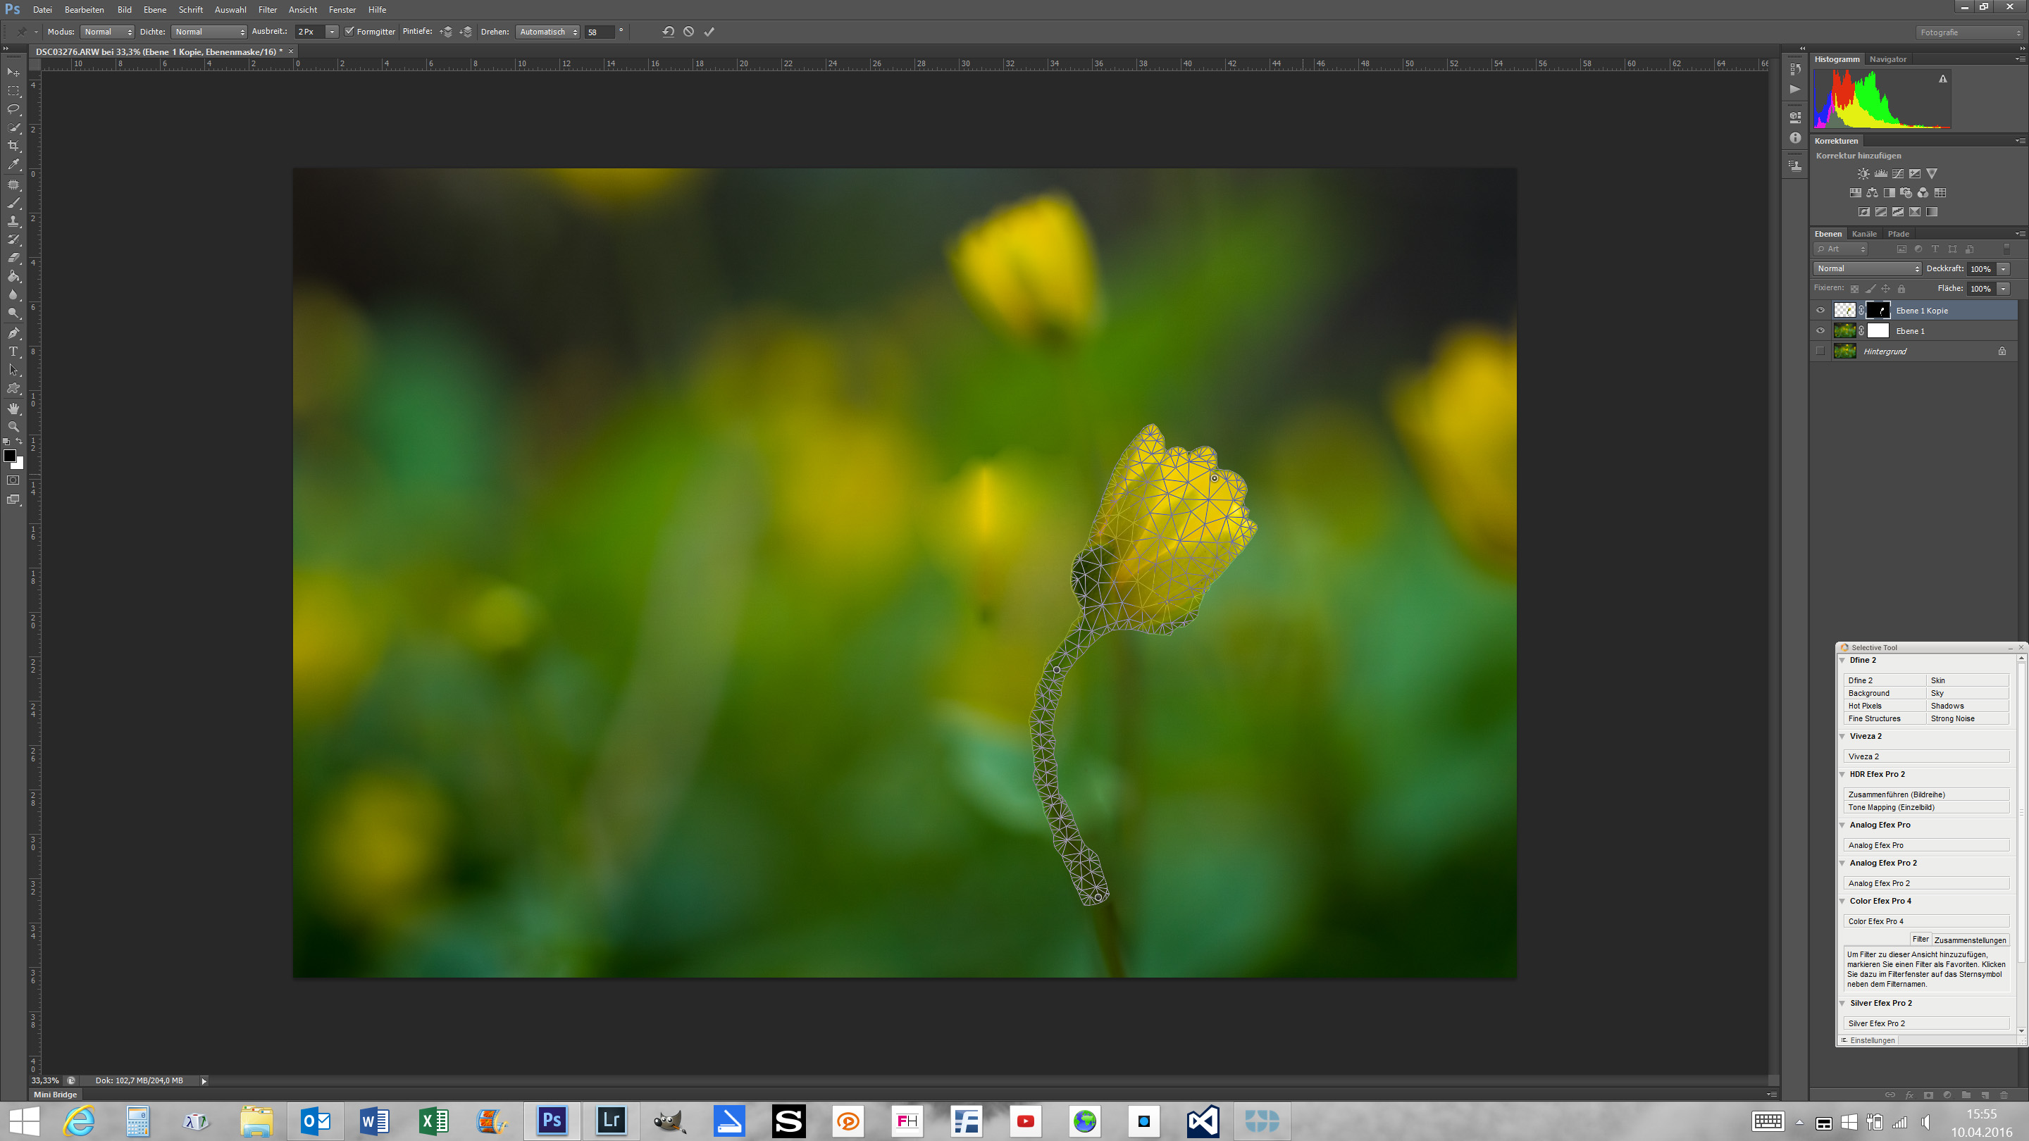
Task: Select the Crop tool
Action: [13, 146]
